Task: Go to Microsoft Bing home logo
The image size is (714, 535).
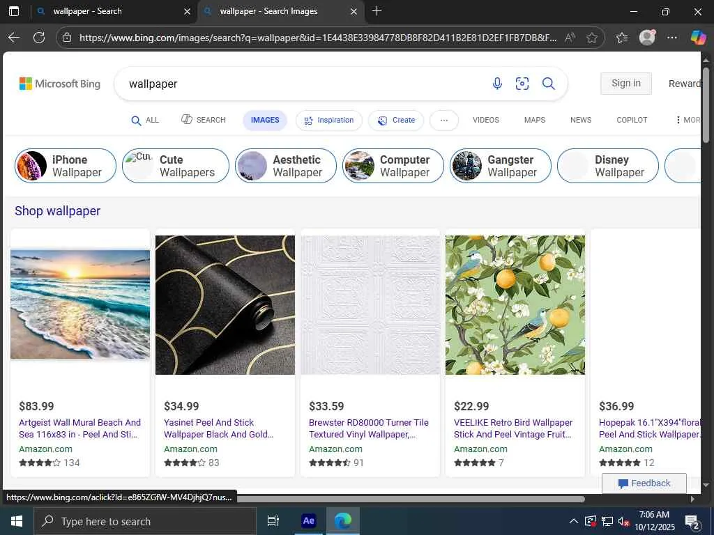Action: pyautogui.click(x=60, y=84)
